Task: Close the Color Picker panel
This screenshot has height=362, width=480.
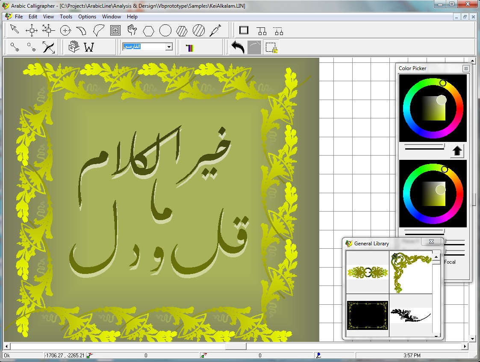Action: point(466,68)
